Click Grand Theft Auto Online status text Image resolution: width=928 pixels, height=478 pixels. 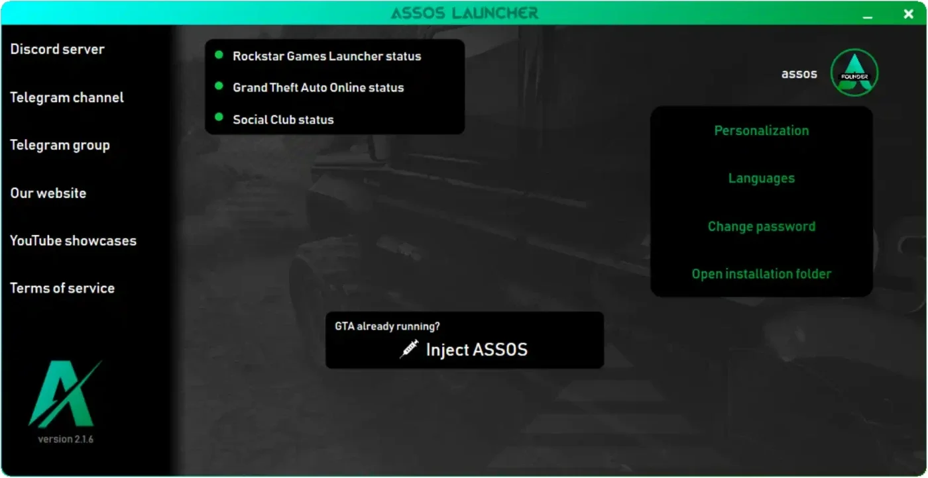(x=318, y=88)
